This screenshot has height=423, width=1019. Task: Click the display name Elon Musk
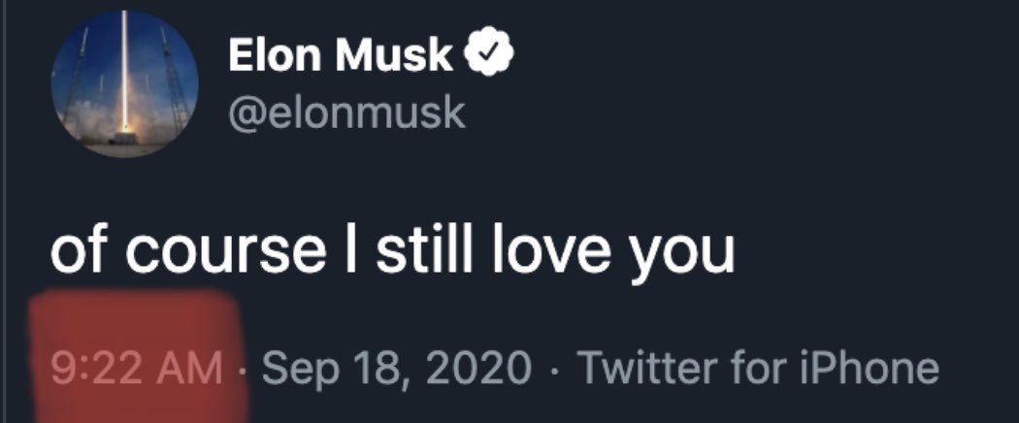tap(340, 57)
